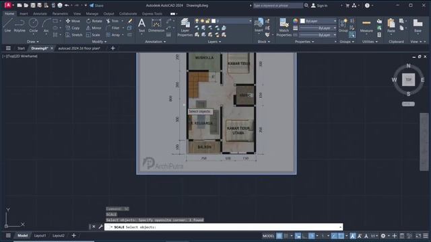
Task: Click the Mirror tool
Action: [94, 28]
